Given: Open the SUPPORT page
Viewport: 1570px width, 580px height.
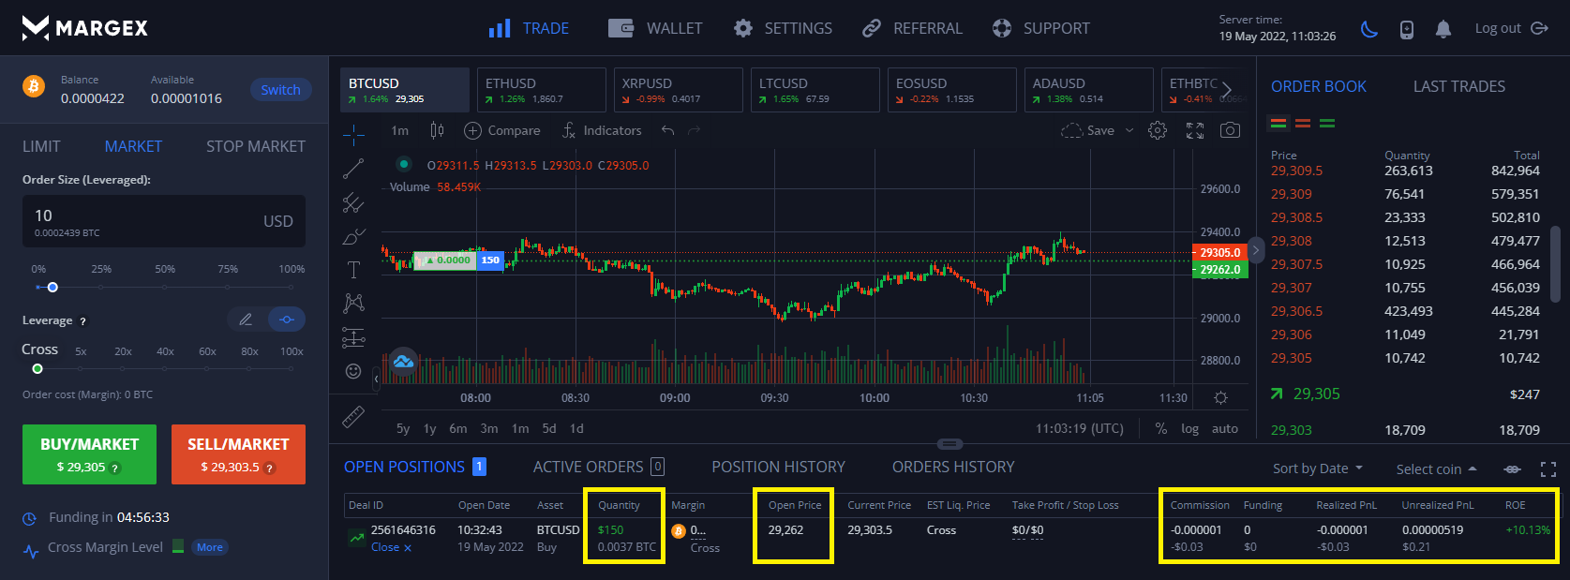Looking at the screenshot, I should coord(1041,28).
